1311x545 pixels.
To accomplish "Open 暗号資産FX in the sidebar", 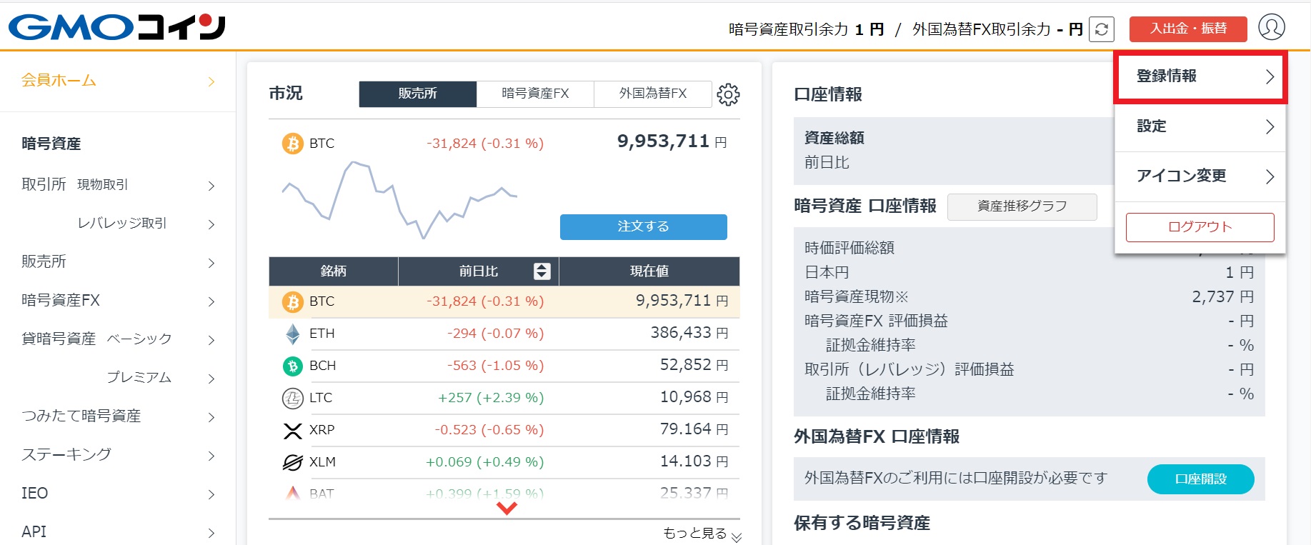I will click(x=118, y=301).
